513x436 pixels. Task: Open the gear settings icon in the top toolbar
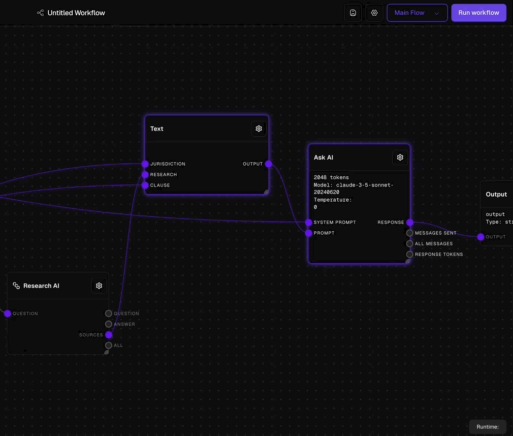374,12
